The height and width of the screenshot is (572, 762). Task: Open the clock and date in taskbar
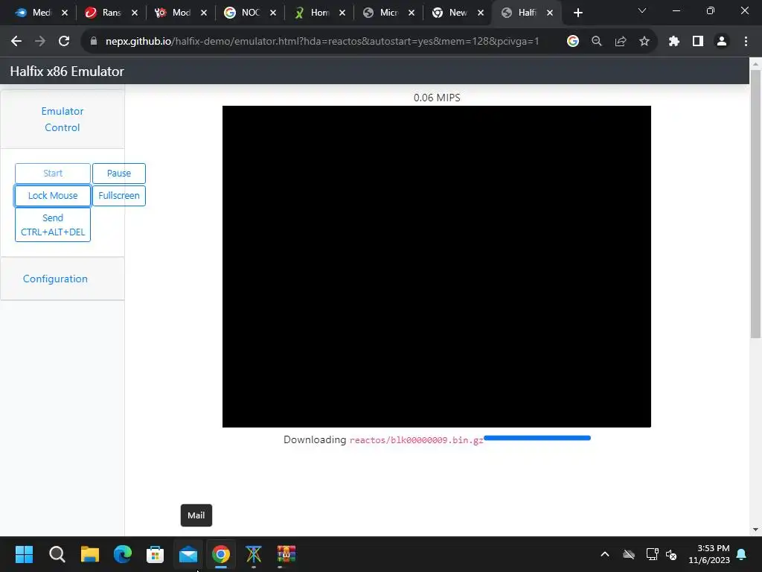point(709,554)
